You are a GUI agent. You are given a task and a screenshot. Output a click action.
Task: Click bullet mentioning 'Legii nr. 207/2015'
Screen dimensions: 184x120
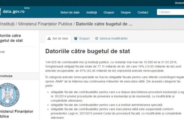pos(116,113)
